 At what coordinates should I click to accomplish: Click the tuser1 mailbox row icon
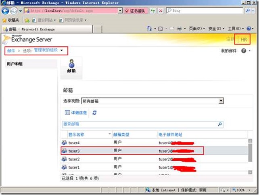point(64,167)
